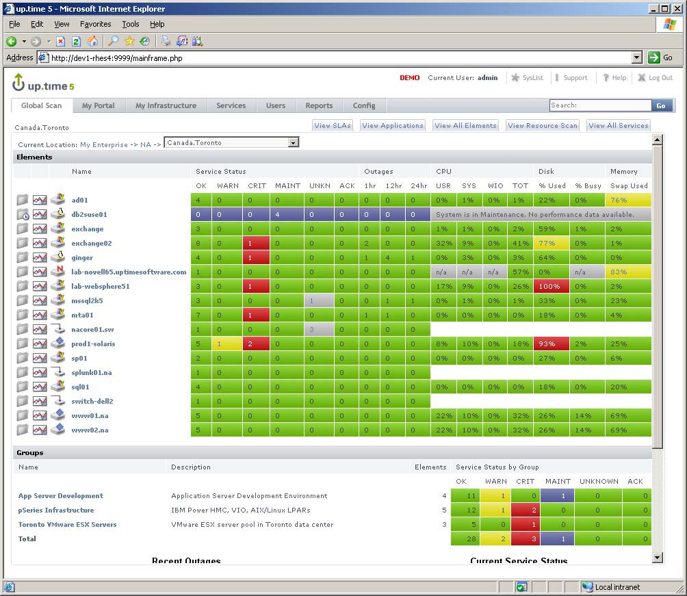Image resolution: width=687 pixels, height=596 pixels.
Task: Open the lab-websphere51 element link
Action: click(101, 286)
